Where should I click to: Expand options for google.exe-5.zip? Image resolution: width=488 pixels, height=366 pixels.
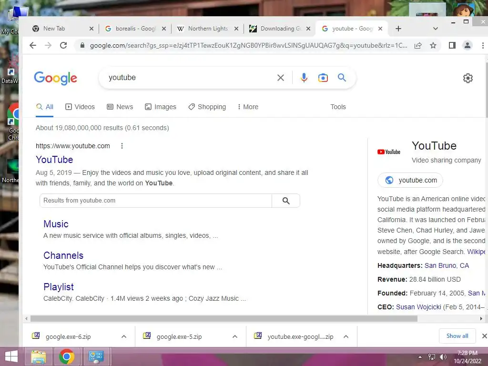235,336
